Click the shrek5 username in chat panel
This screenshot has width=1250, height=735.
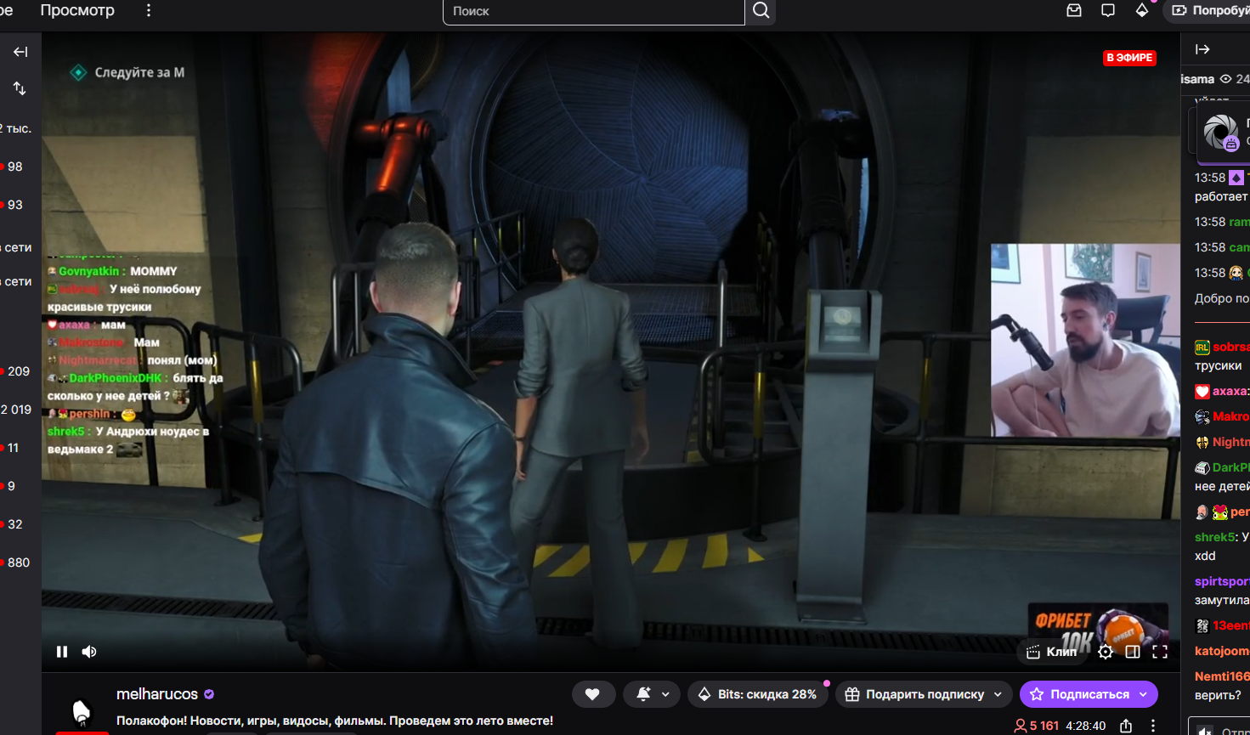tap(1215, 537)
